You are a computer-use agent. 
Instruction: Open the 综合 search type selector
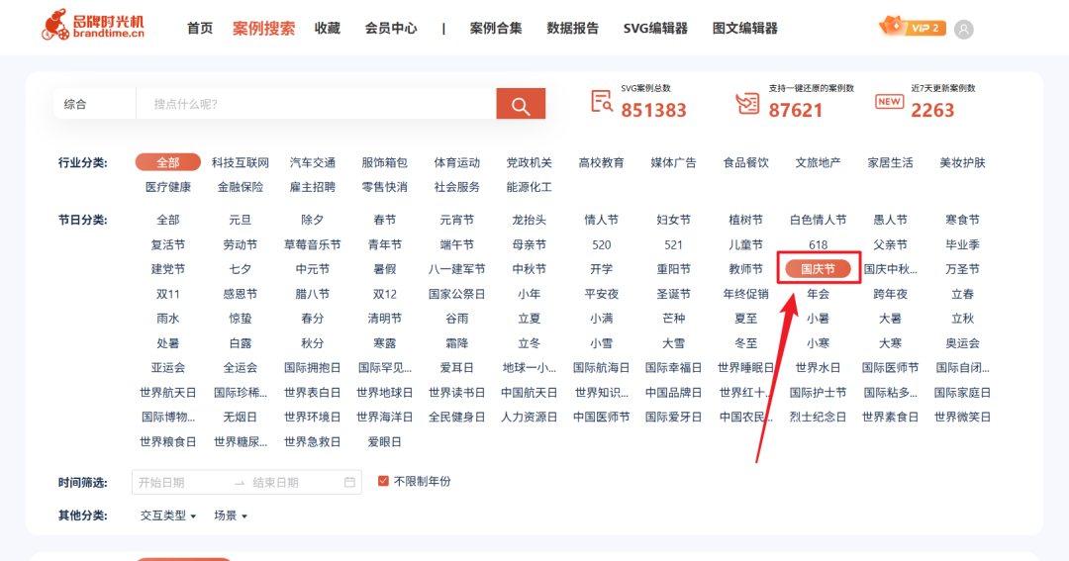click(x=94, y=104)
